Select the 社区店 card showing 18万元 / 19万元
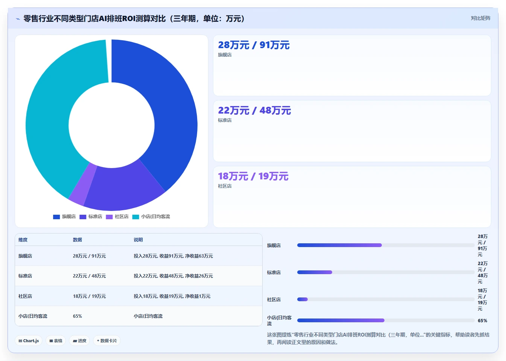The height and width of the screenshot is (361, 506). 352,197
